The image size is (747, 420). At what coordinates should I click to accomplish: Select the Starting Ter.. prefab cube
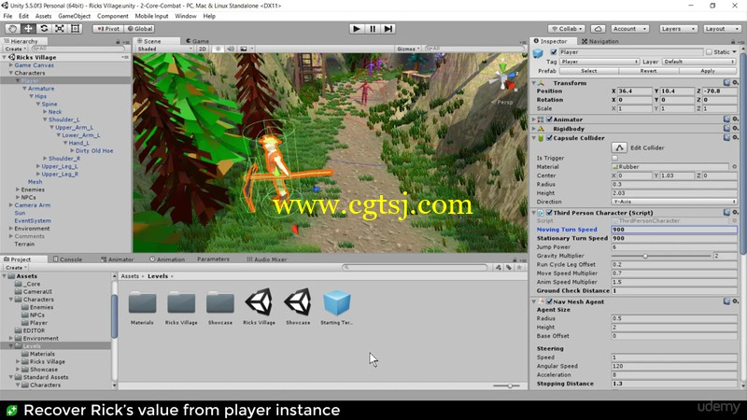coord(337,301)
